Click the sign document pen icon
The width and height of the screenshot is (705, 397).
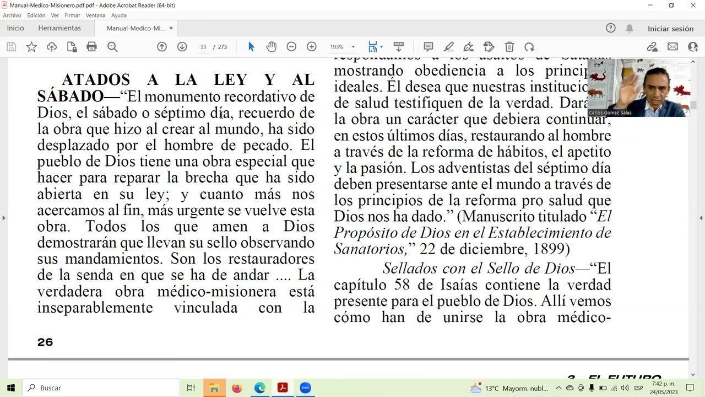click(469, 47)
